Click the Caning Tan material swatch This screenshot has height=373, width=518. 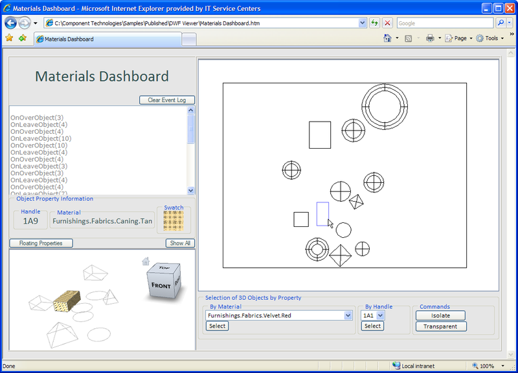click(174, 222)
